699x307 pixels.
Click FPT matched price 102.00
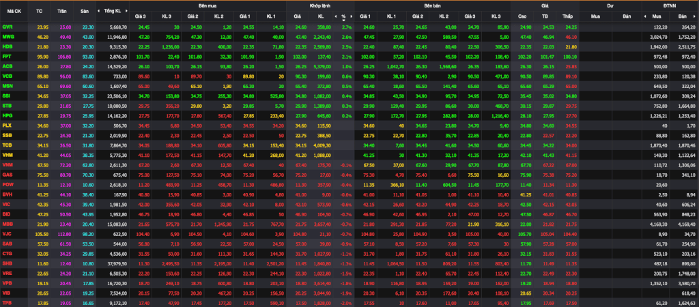tap(300, 56)
